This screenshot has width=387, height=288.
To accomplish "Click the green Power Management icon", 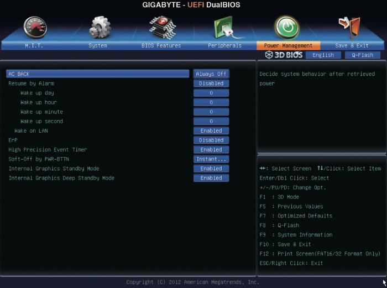I will click(x=287, y=27).
